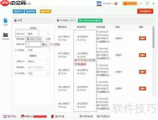This screenshot has width=158, height=120.
Task: Delete the file row ending in -01.txt
Action: coord(143,39)
